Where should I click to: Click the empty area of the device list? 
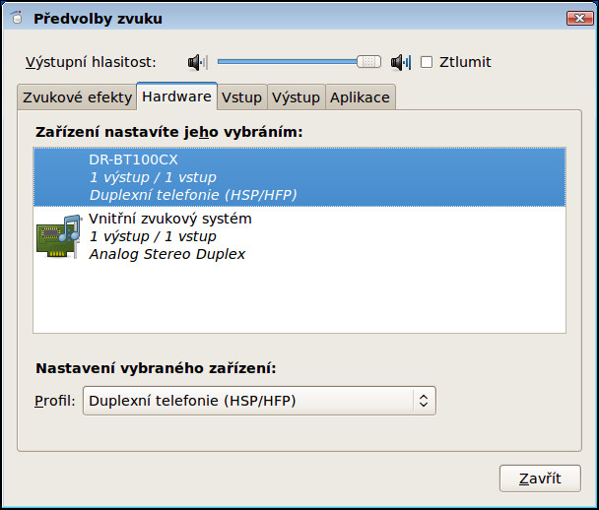(299, 299)
